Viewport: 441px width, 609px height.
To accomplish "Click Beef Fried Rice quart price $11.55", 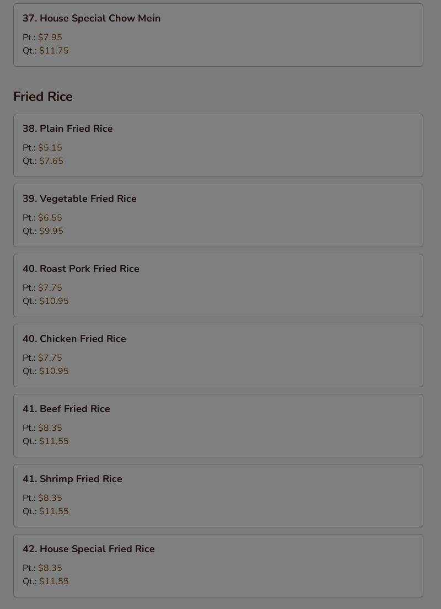I will tap(54, 441).
